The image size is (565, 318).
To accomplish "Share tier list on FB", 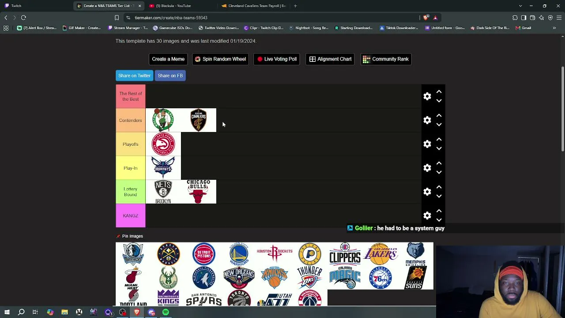I will 170,76.
